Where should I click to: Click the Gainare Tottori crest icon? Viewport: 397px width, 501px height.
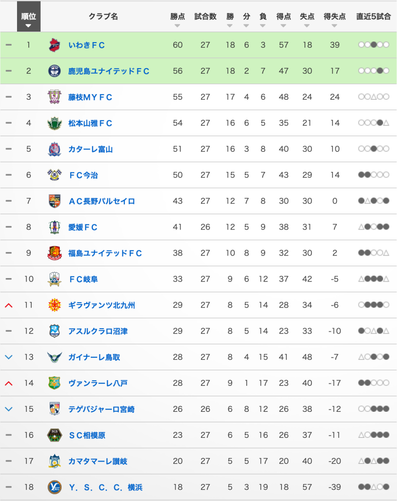[54, 357]
